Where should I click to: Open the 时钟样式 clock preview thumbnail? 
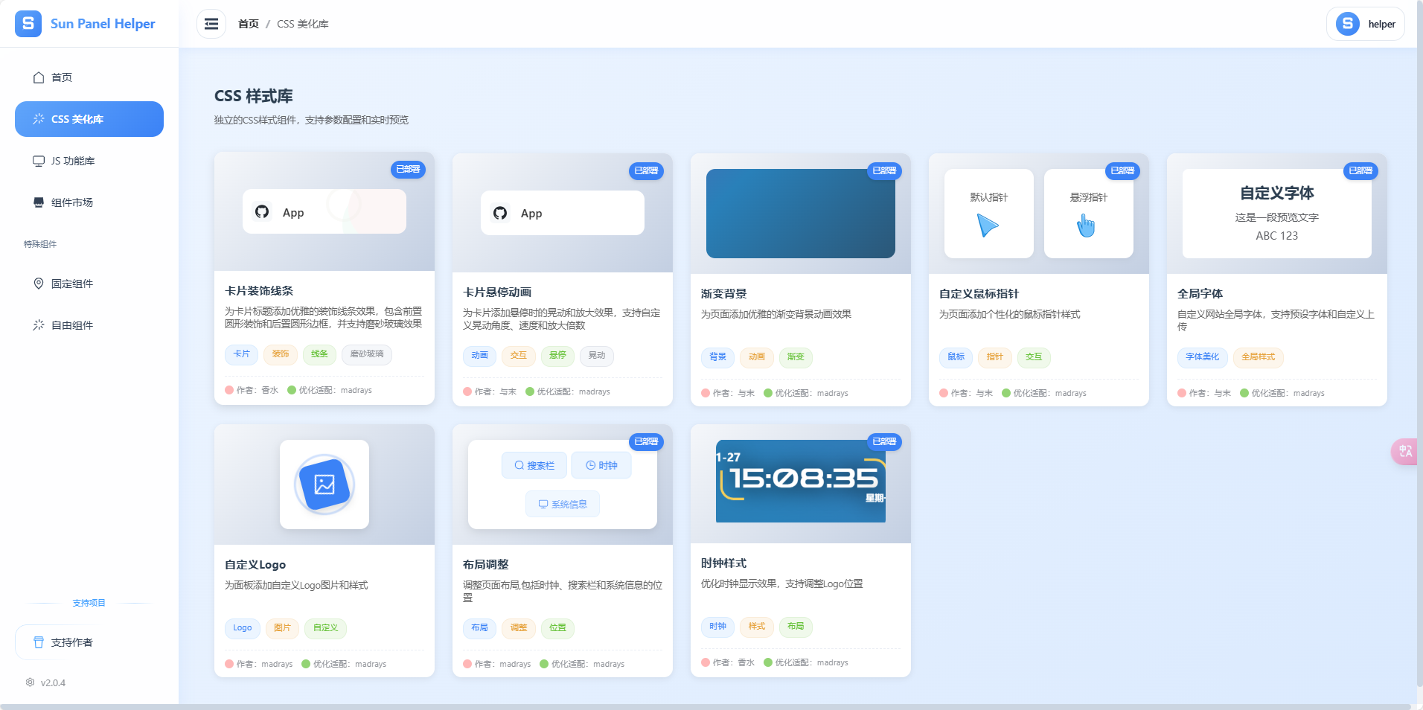(800, 481)
